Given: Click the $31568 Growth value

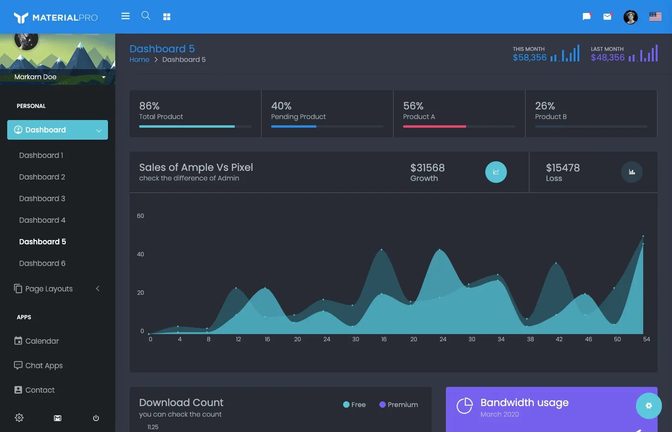Looking at the screenshot, I should click(427, 168).
